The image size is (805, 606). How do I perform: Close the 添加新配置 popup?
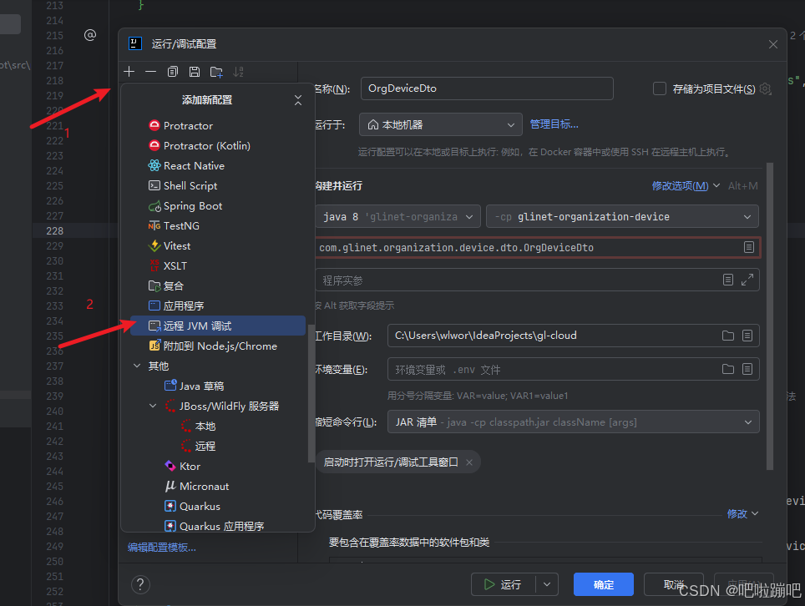click(298, 100)
